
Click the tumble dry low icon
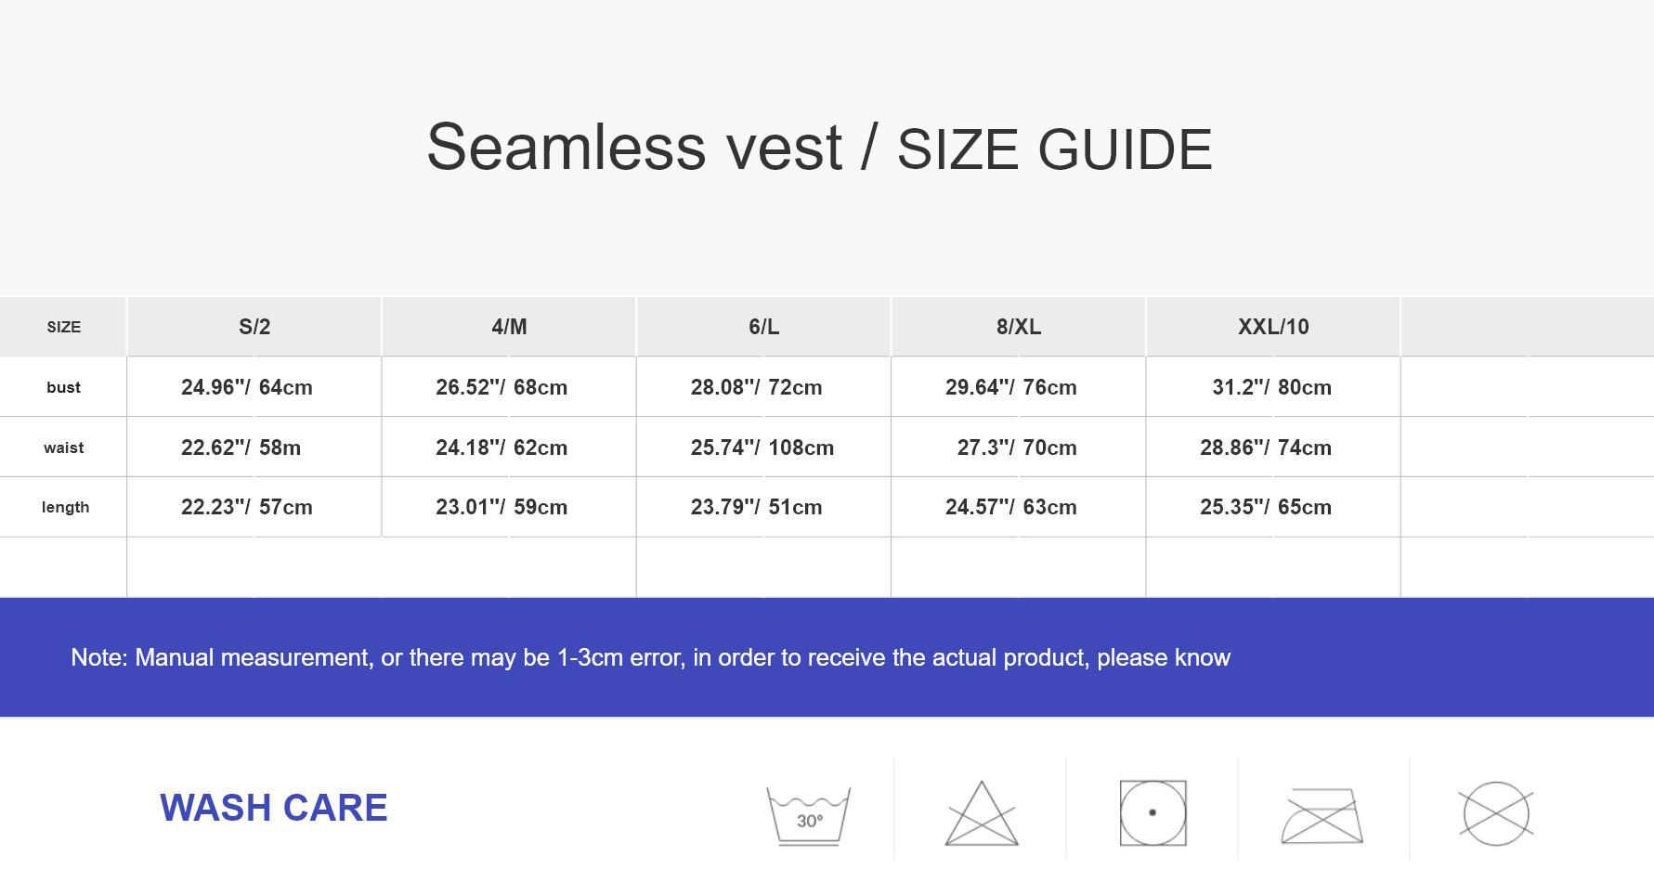coord(1153,813)
